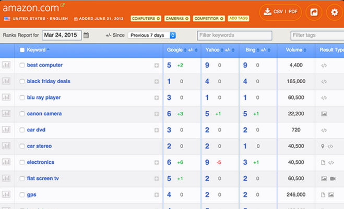Image resolution: width=344 pixels, height=209 pixels.
Task: Click plus icon in car dvd row
Action: pyautogui.click(x=157, y=130)
